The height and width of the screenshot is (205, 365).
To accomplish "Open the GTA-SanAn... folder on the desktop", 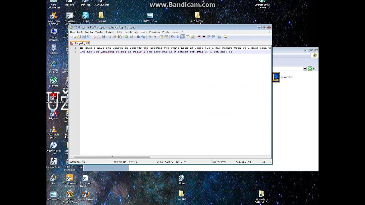I will click(x=198, y=17).
